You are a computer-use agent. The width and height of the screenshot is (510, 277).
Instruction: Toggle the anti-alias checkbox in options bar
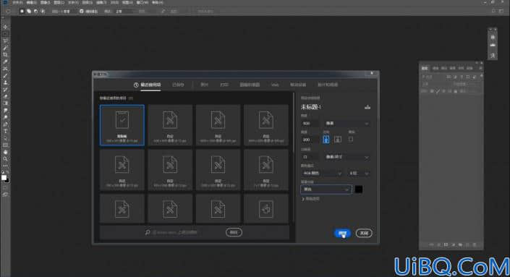(81, 11)
